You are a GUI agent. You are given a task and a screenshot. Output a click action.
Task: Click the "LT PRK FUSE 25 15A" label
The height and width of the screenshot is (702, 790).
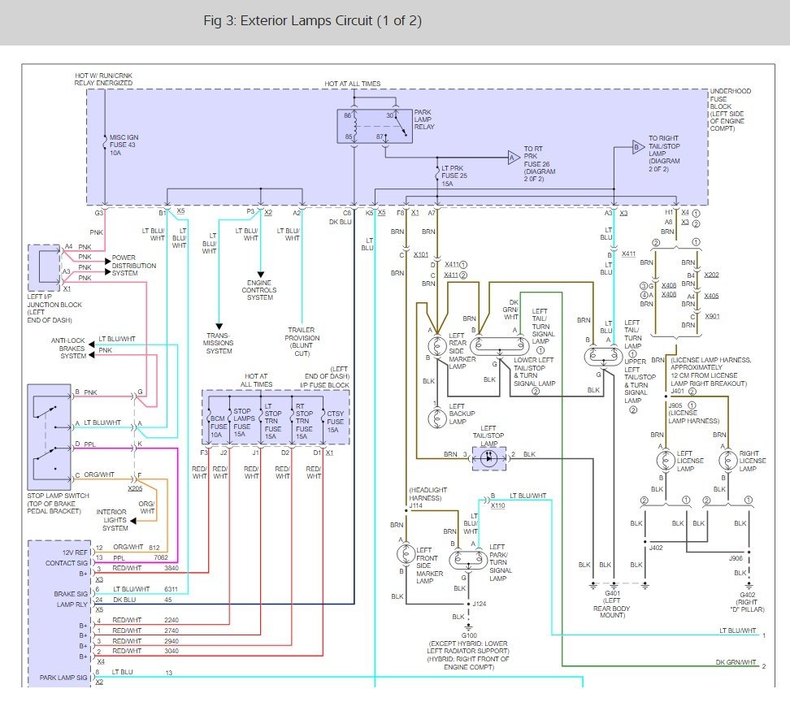click(x=454, y=175)
